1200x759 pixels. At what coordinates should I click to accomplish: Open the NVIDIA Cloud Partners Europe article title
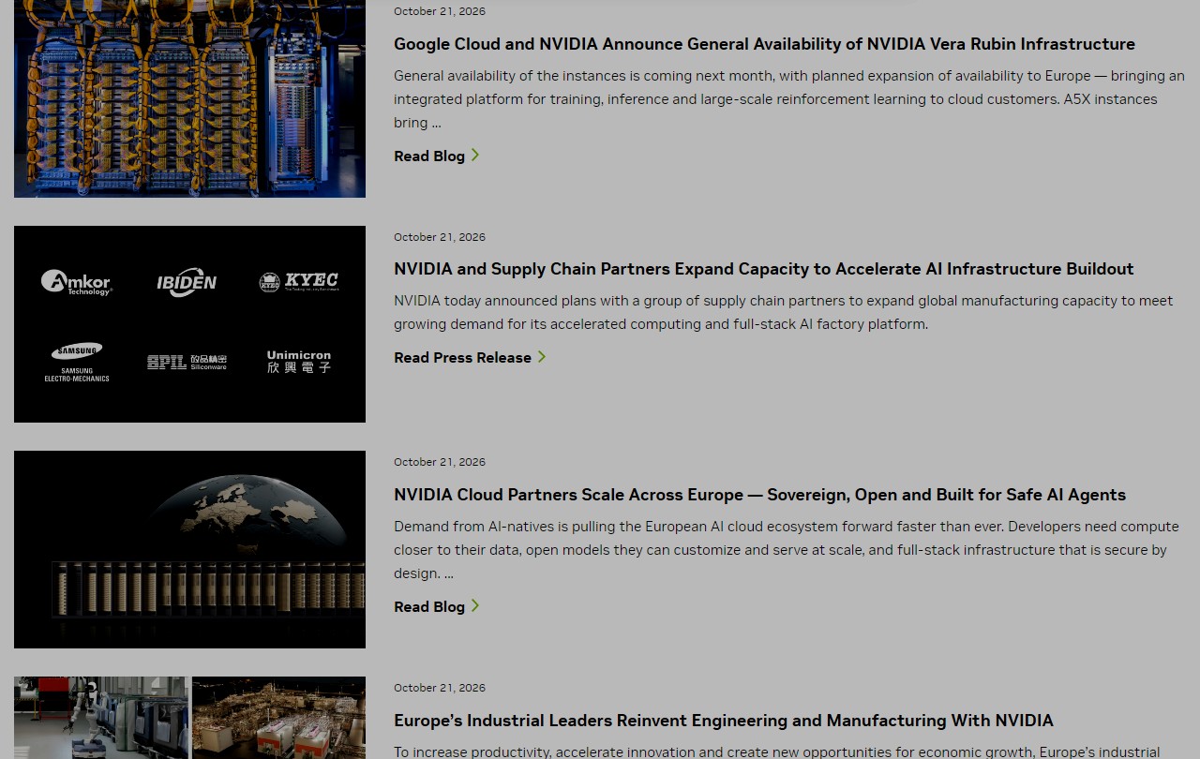pyautogui.click(x=759, y=495)
